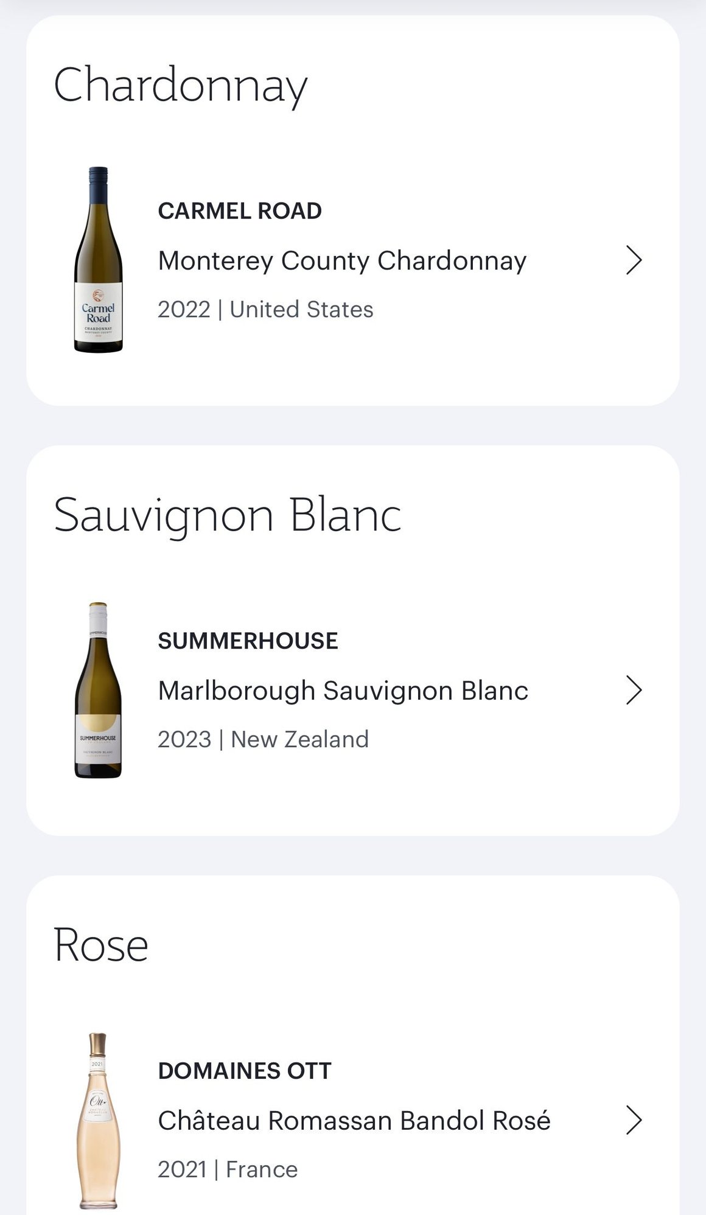The width and height of the screenshot is (706, 1215).
Task: Select the DOMAINES OTT brand name
Action: pos(245,1071)
